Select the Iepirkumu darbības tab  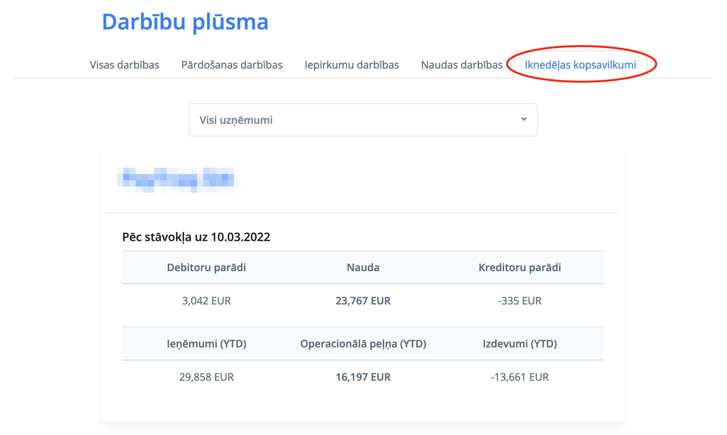click(x=352, y=65)
